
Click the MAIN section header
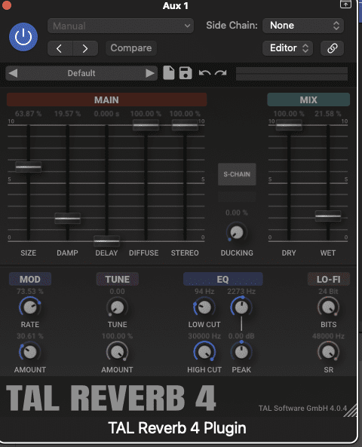tap(106, 100)
